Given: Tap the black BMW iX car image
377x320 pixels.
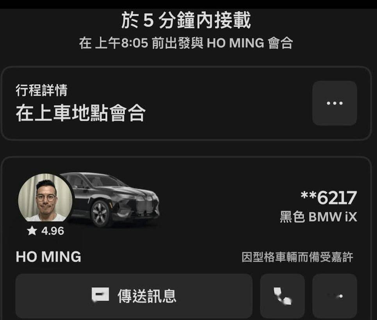Looking at the screenshot, I should pyautogui.click(x=113, y=199).
